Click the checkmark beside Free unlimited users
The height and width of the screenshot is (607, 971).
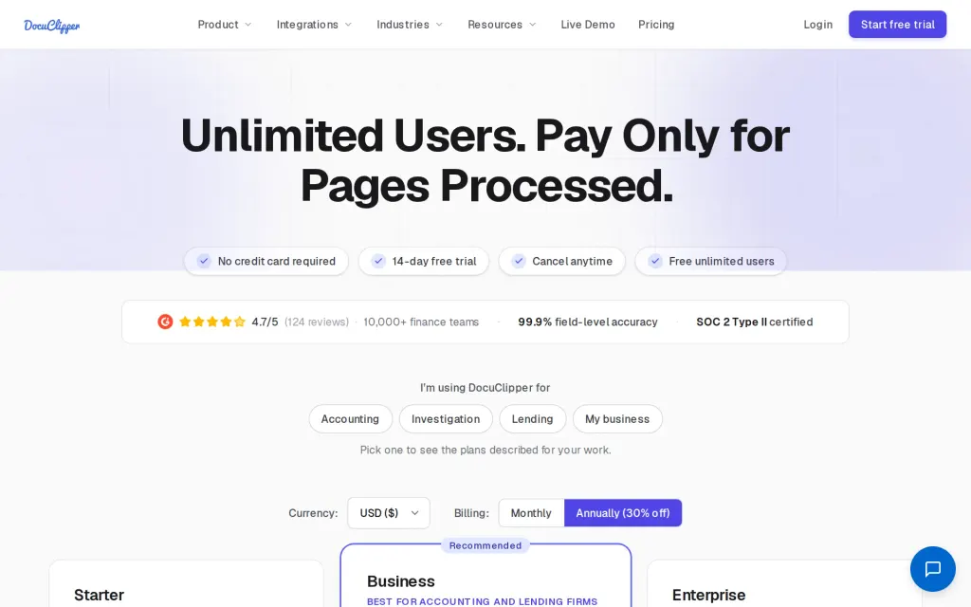tap(655, 261)
